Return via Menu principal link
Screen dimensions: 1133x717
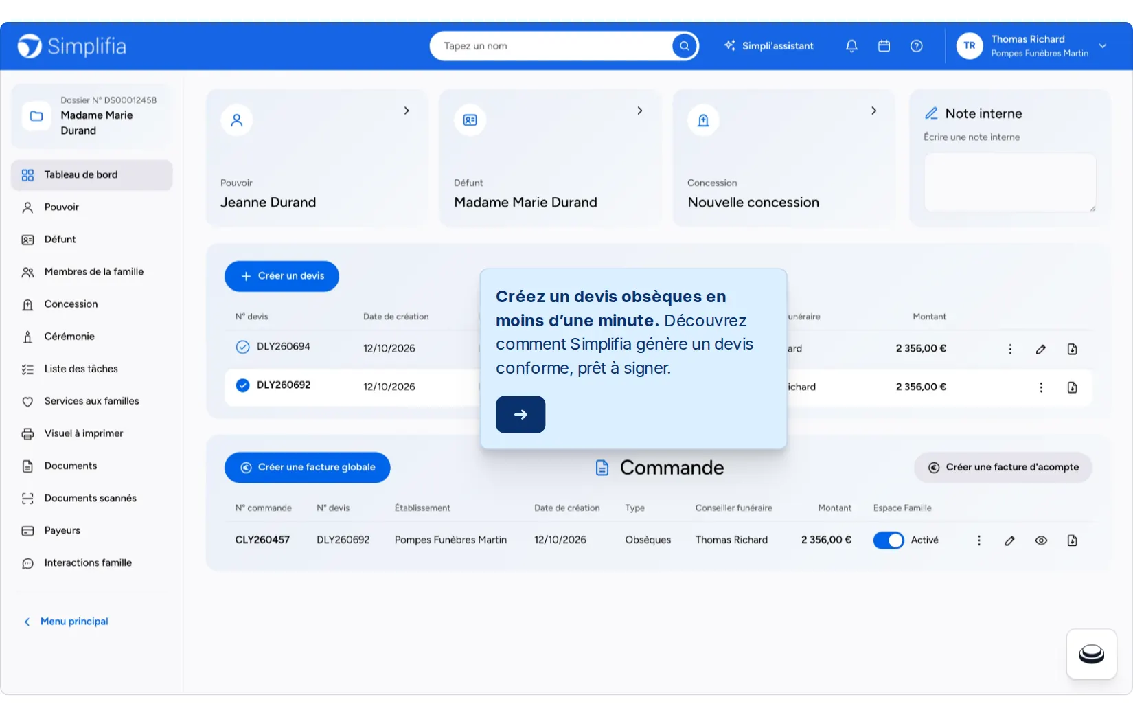(67, 622)
